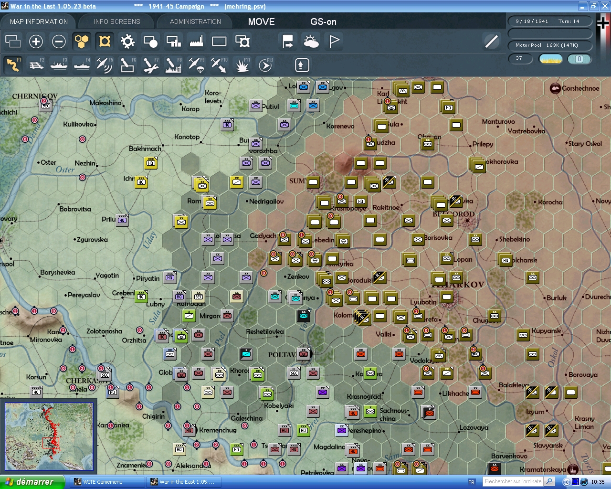
Task: Click the up-arrow box icon beside F12
Action: click(302, 65)
